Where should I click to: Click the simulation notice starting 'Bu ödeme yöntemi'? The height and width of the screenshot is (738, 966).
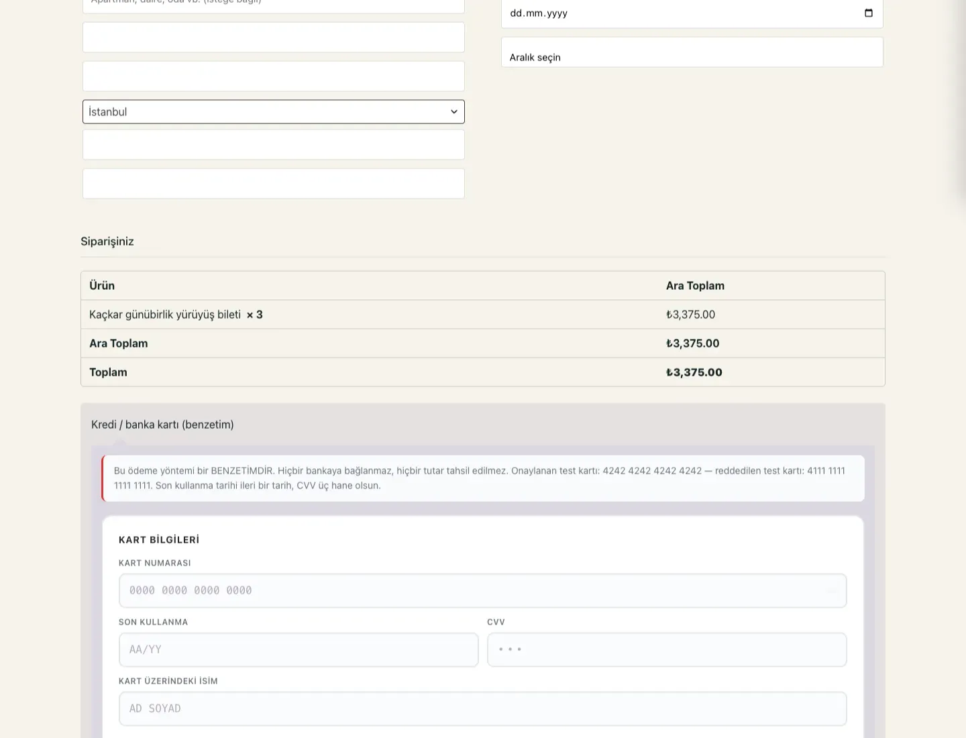[x=483, y=478]
